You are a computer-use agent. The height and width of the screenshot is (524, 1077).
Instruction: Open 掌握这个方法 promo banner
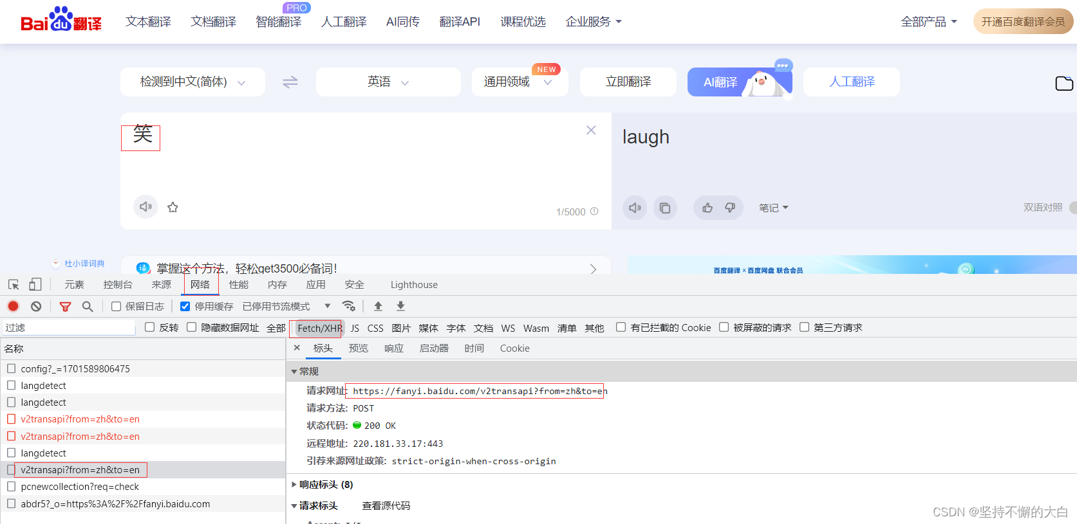tap(366, 267)
